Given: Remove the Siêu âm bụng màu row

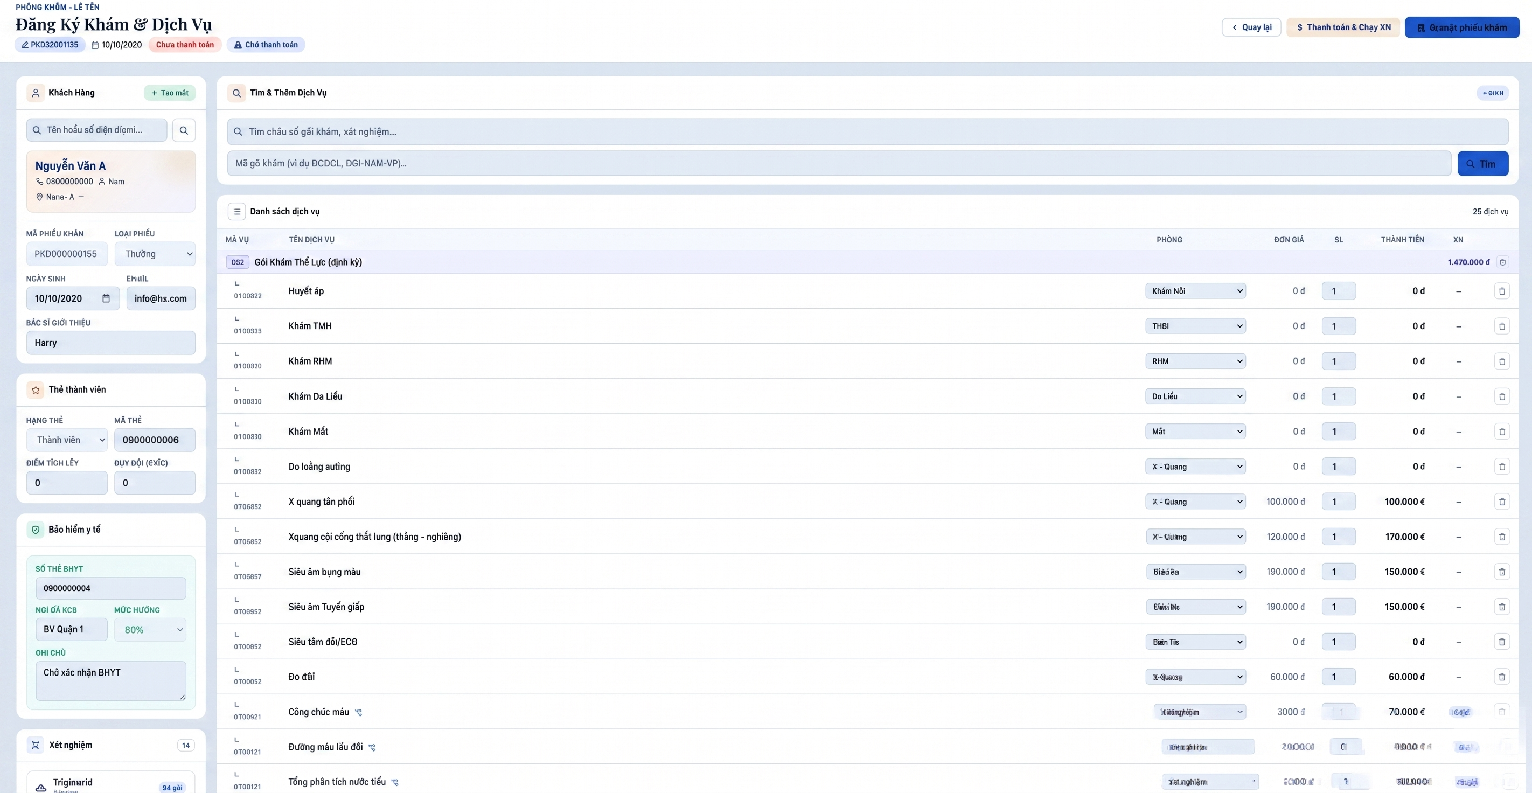Looking at the screenshot, I should tap(1502, 572).
